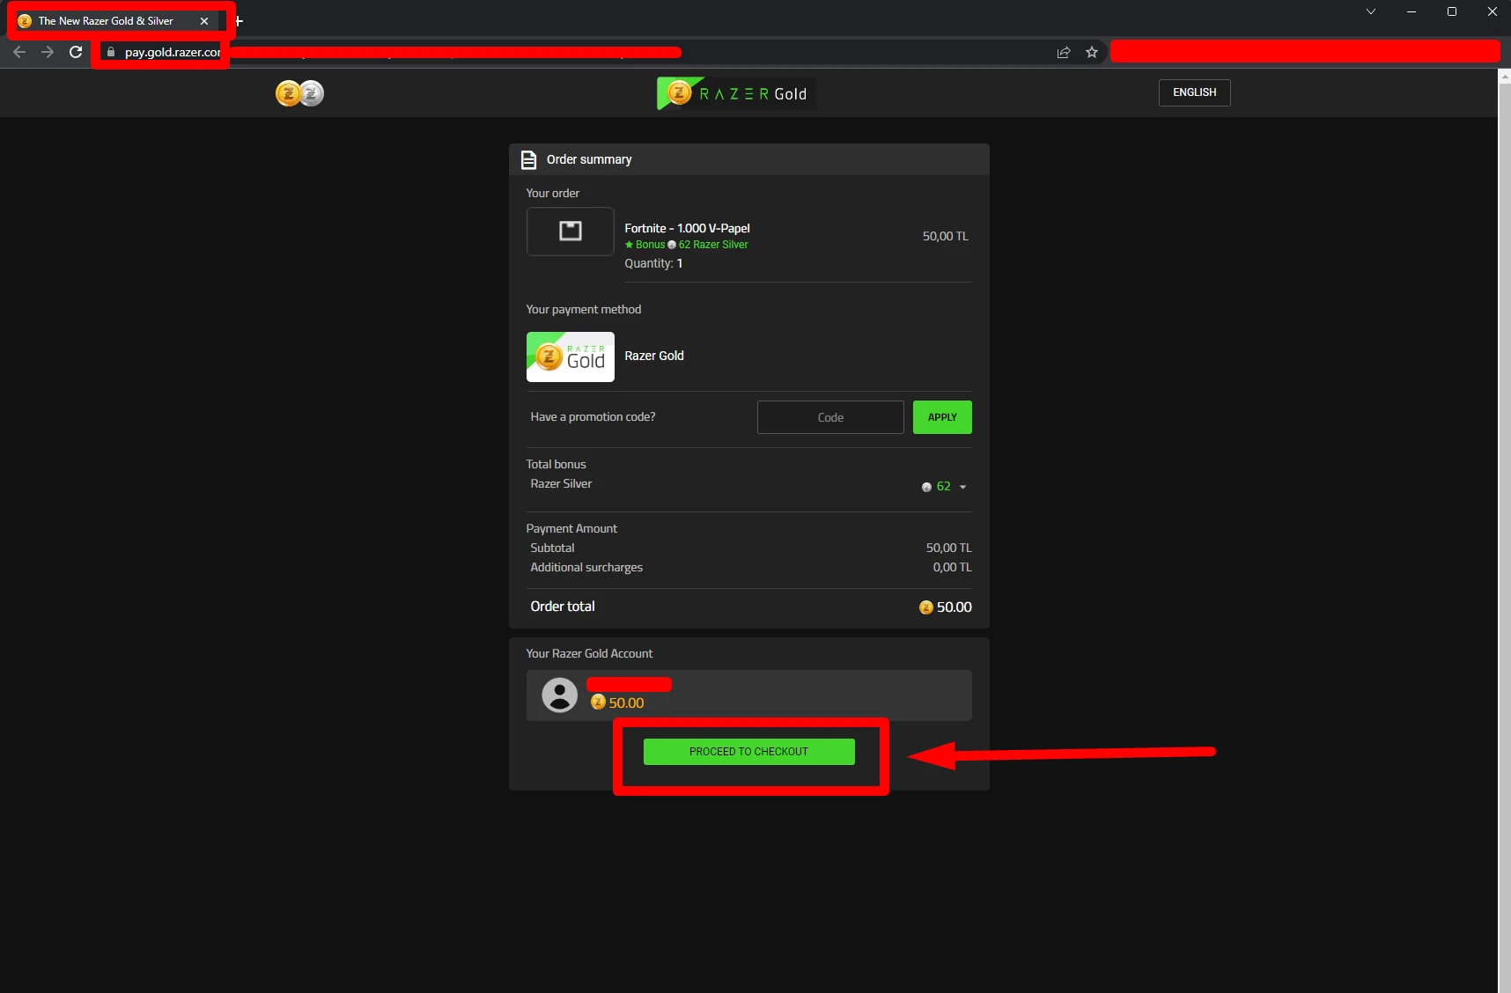Click the Fortnite product thumbnail

(571, 232)
